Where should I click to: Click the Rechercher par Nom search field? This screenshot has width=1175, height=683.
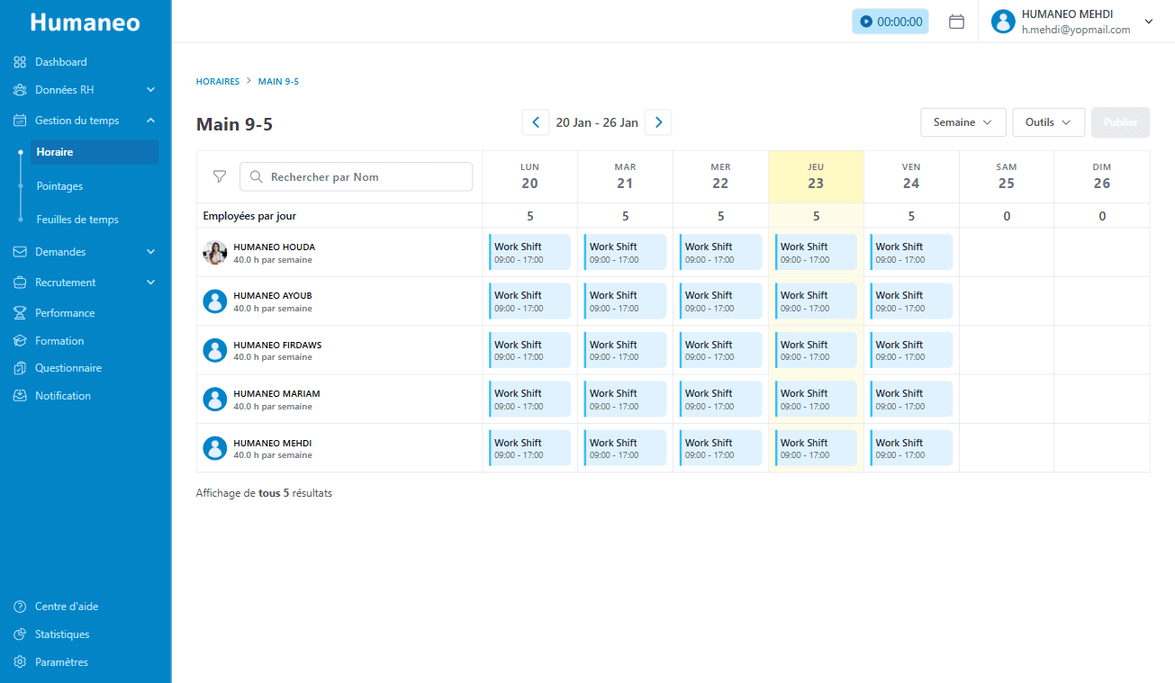[365, 177]
